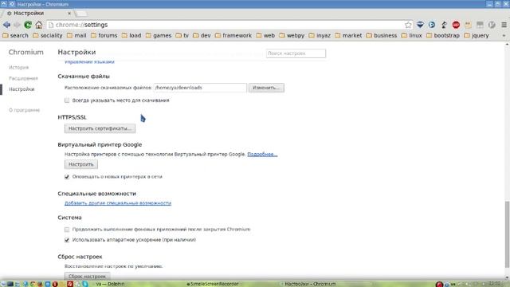This screenshot has width=510, height=287.
Task: Untick 'Оповещать о новых принтерах в сети'
Action: point(67,177)
